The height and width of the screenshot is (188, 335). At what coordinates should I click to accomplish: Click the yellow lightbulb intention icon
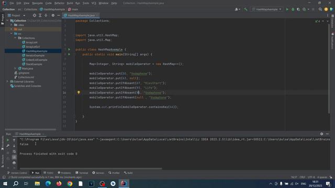79,92
